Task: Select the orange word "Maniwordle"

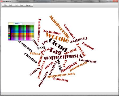Action: click(59, 27)
